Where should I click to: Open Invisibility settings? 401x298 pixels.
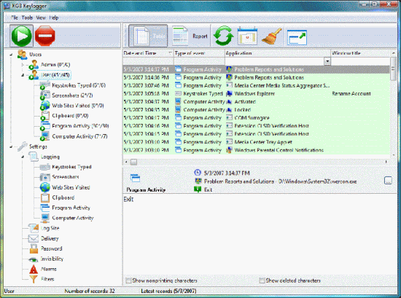52,259
